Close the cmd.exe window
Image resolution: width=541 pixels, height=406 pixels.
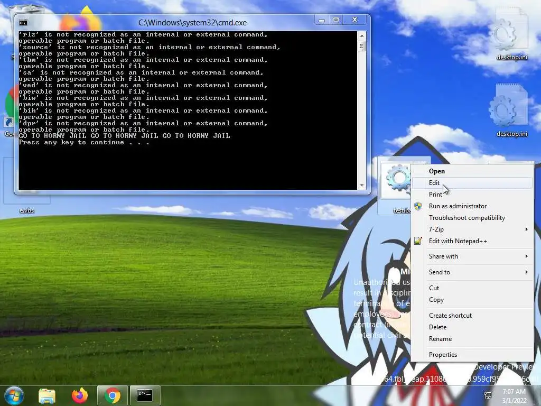[x=355, y=20]
